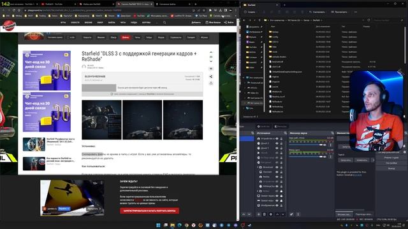Open Edge from the taskbar
The width and height of the screenshot is (408, 229).
point(180,225)
